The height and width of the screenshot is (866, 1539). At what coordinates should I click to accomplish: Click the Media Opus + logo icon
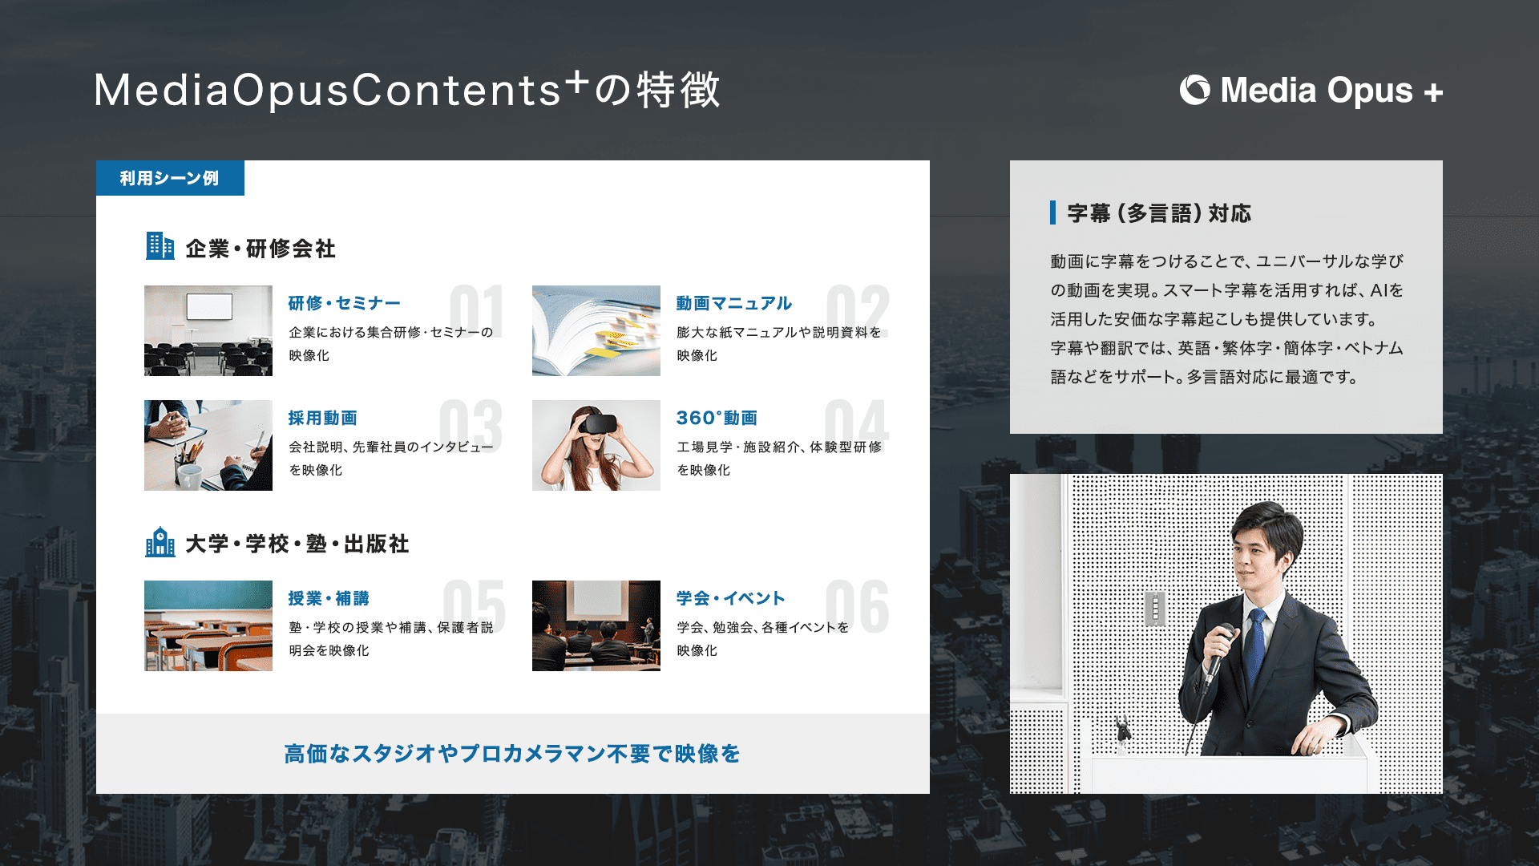[1194, 90]
